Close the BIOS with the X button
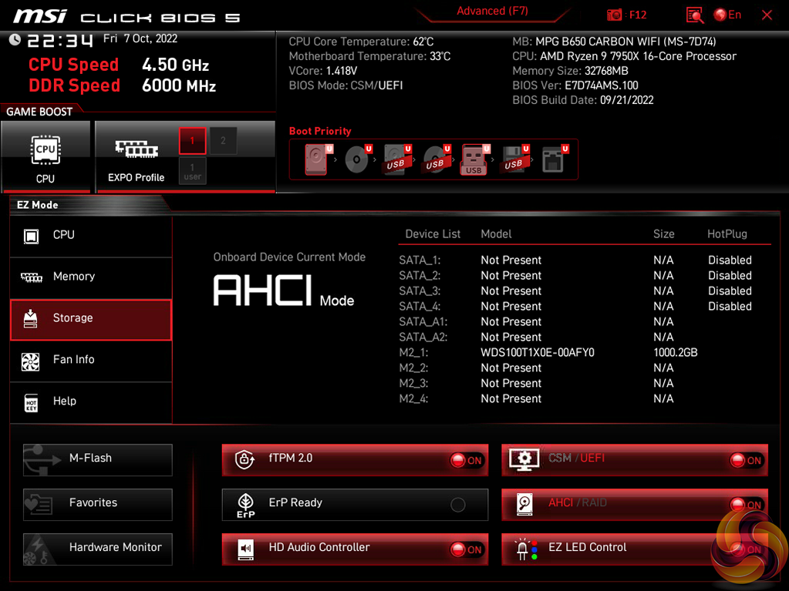 click(767, 15)
